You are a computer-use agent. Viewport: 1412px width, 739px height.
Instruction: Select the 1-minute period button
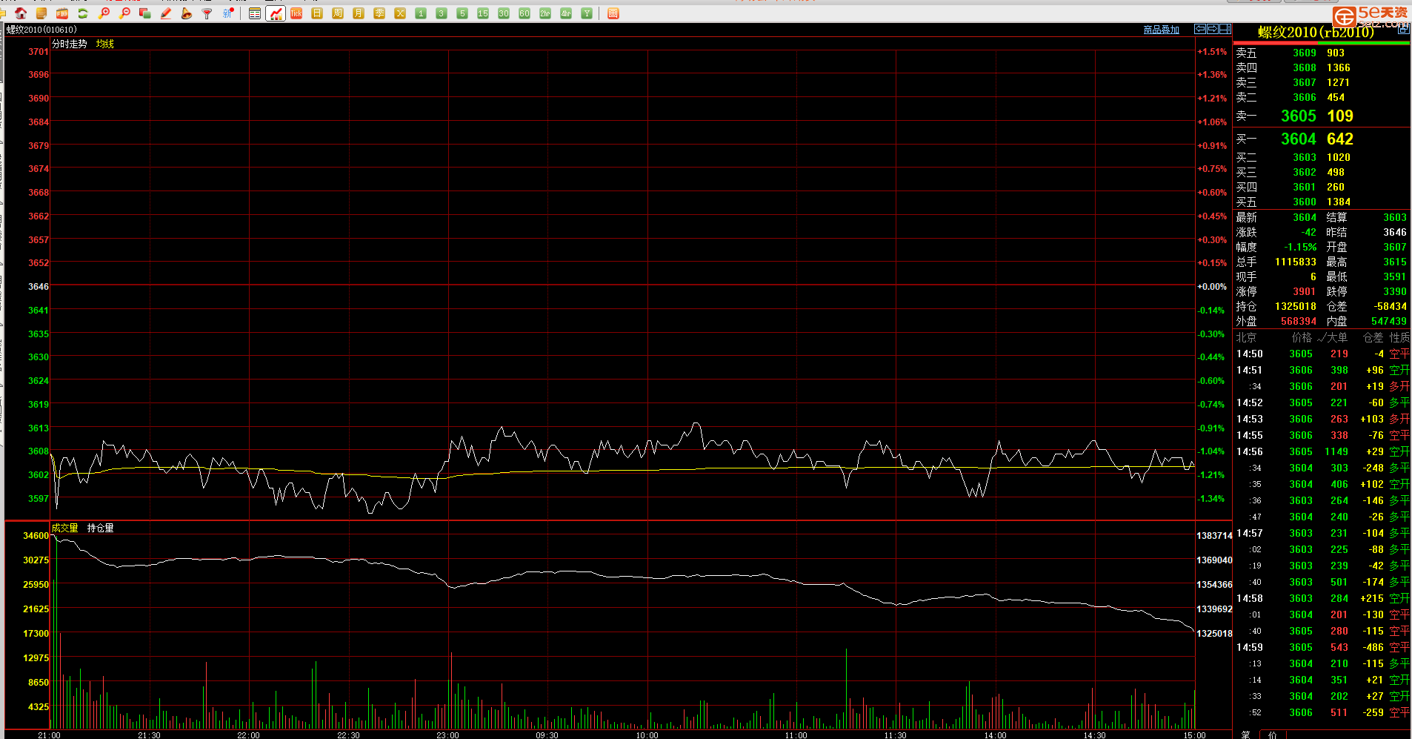[421, 13]
